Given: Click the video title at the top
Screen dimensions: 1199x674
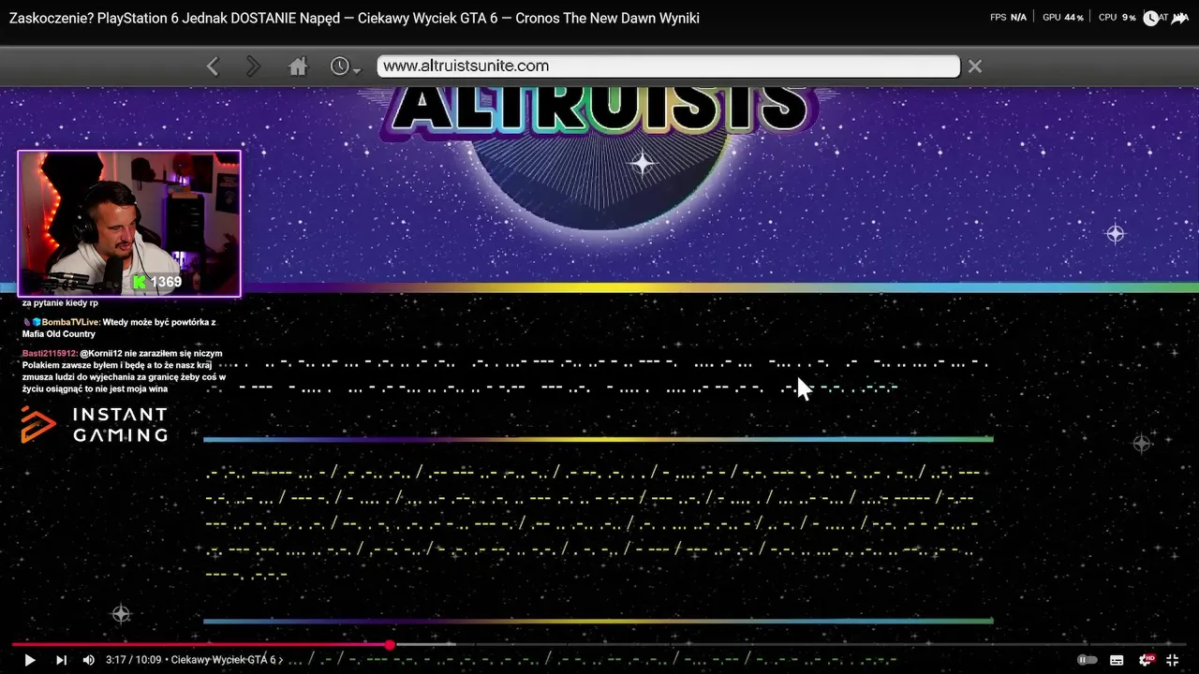Looking at the screenshot, I should [354, 18].
